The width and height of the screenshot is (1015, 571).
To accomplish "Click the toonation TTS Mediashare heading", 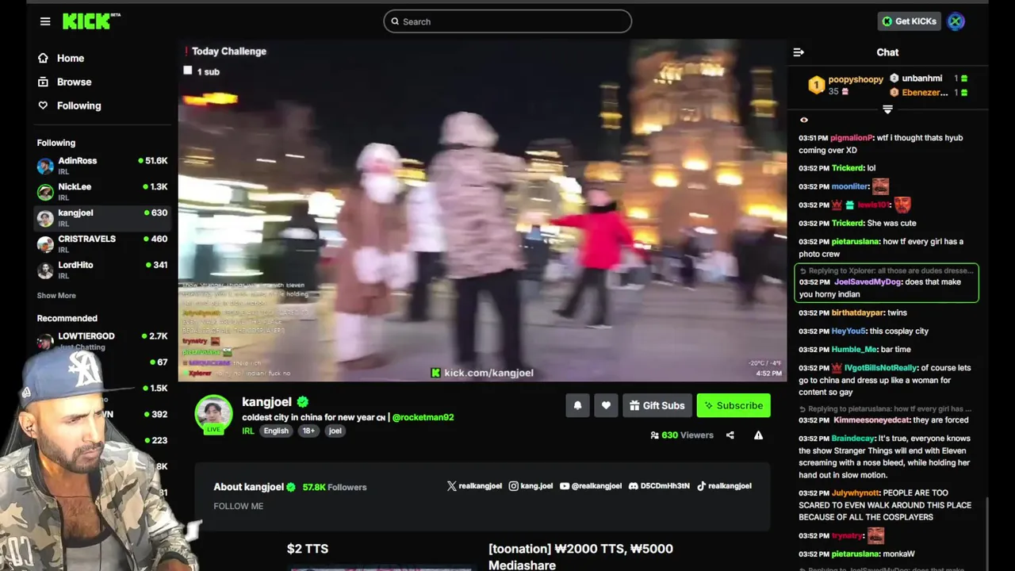I will (580, 557).
